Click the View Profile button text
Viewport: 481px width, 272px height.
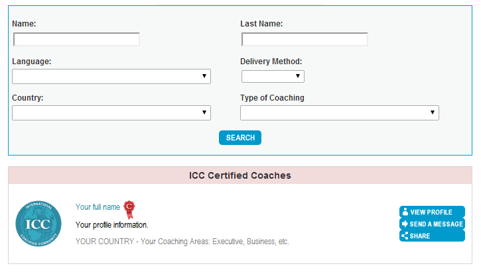point(431,212)
